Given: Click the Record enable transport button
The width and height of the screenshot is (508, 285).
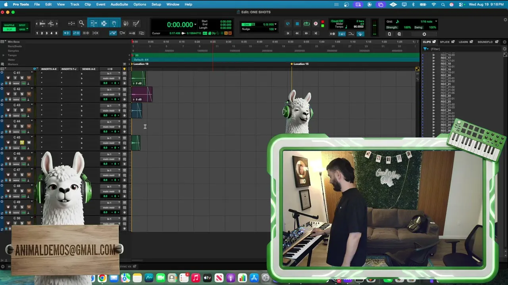Looking at the screenshot, I should pyautogui.click(x=316, y=24).
